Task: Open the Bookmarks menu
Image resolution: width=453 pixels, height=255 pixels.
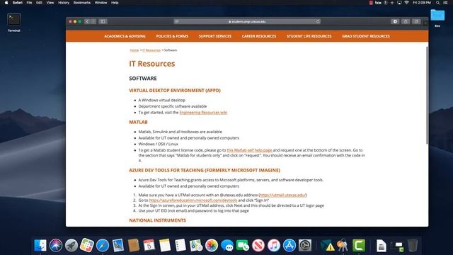Action: point(82,3)
